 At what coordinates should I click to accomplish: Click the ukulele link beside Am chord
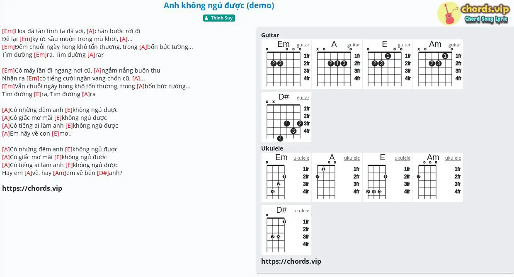[x=453, y=158]
